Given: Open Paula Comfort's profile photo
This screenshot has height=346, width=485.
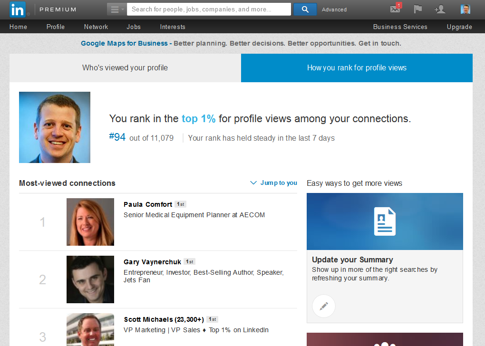Looking at the screenshot, I should click(x=90, y=222).
